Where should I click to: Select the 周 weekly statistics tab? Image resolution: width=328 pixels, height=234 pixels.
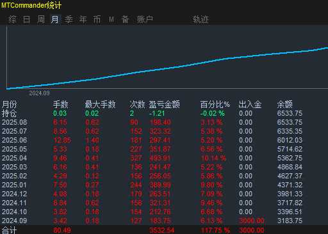[x=41, y=19]
